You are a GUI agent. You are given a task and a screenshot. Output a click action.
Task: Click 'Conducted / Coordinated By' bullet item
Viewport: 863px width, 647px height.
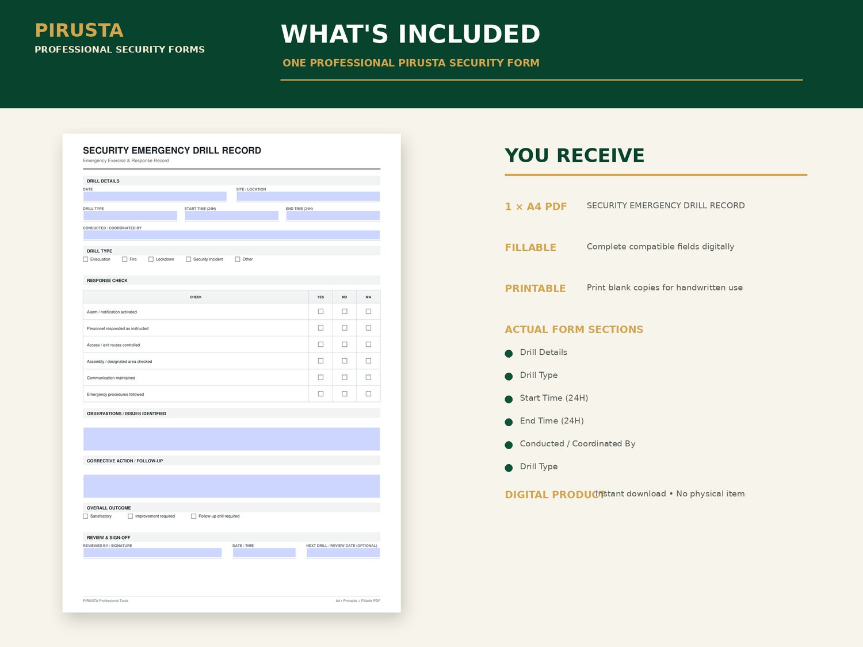[578, 444]
